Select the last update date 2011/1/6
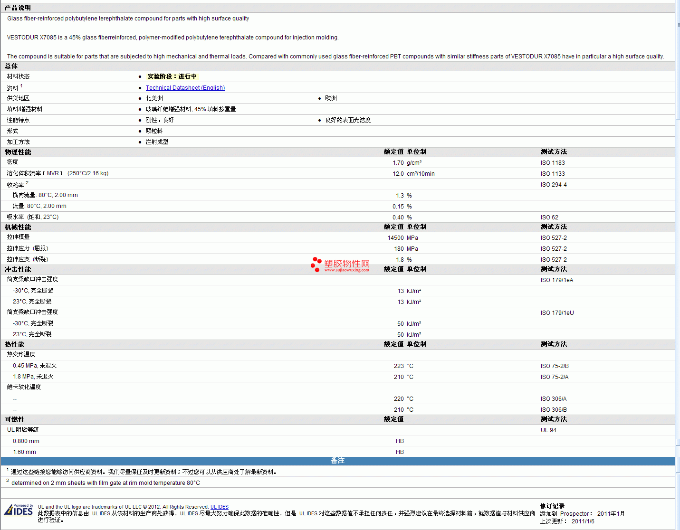The width and height of the screenshot is (680, 530). click(x=583, y=521)
